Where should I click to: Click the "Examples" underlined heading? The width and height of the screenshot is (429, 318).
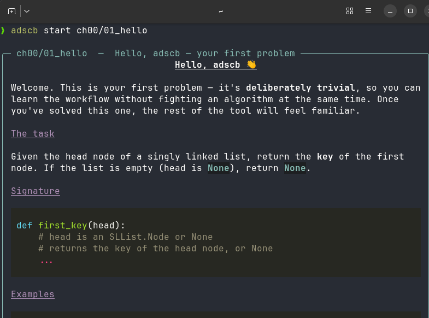coord(33,295)
